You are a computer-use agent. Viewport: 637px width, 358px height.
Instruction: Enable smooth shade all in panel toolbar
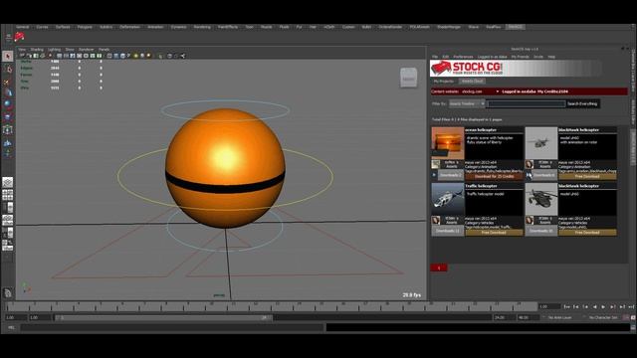(116, 56)
